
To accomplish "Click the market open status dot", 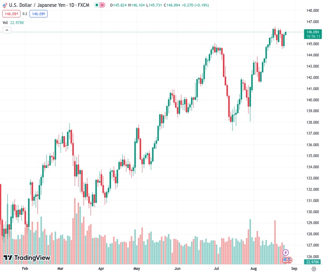I will (x=97, y=5).
